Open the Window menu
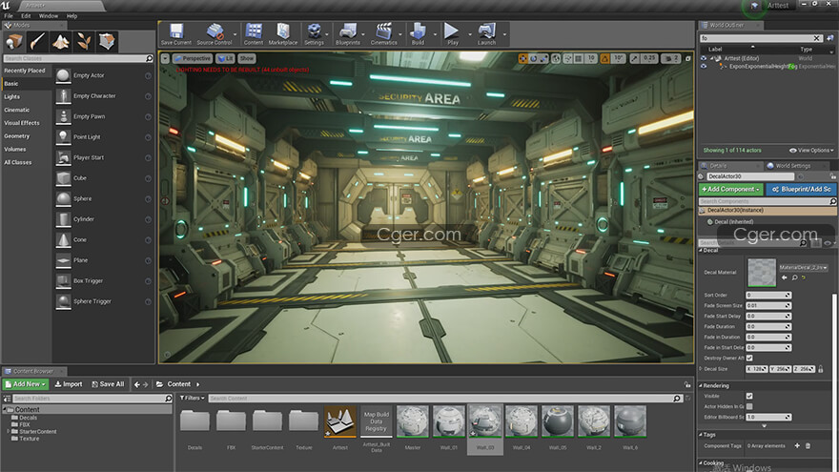 [49, 16]
